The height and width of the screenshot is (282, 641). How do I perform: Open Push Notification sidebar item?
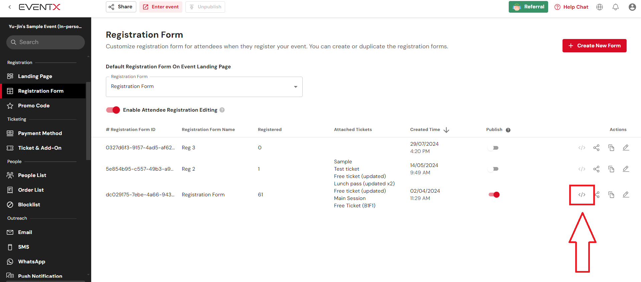pos(43,276)
